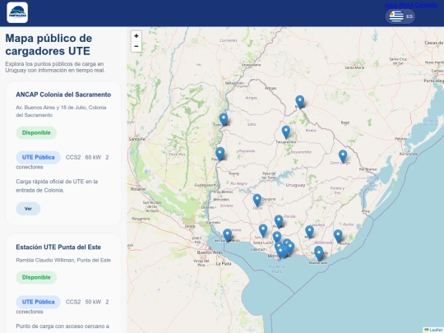Click 'ANCAP Colonia del Sacramento' card title
The width and height of the screenshot is (444, 333).
(63, 95)
